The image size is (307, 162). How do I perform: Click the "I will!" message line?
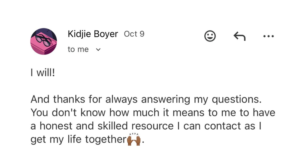click(x=43, y=73)
